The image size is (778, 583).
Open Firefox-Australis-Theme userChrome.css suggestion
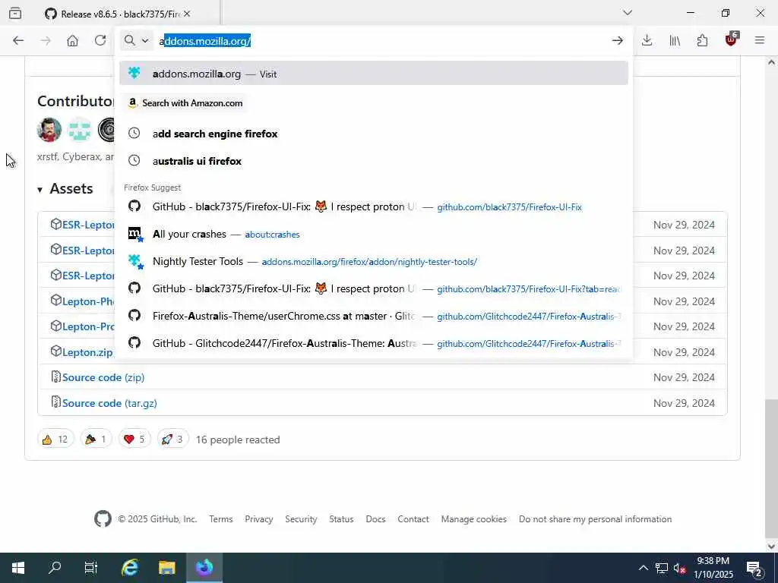[374, 316]
